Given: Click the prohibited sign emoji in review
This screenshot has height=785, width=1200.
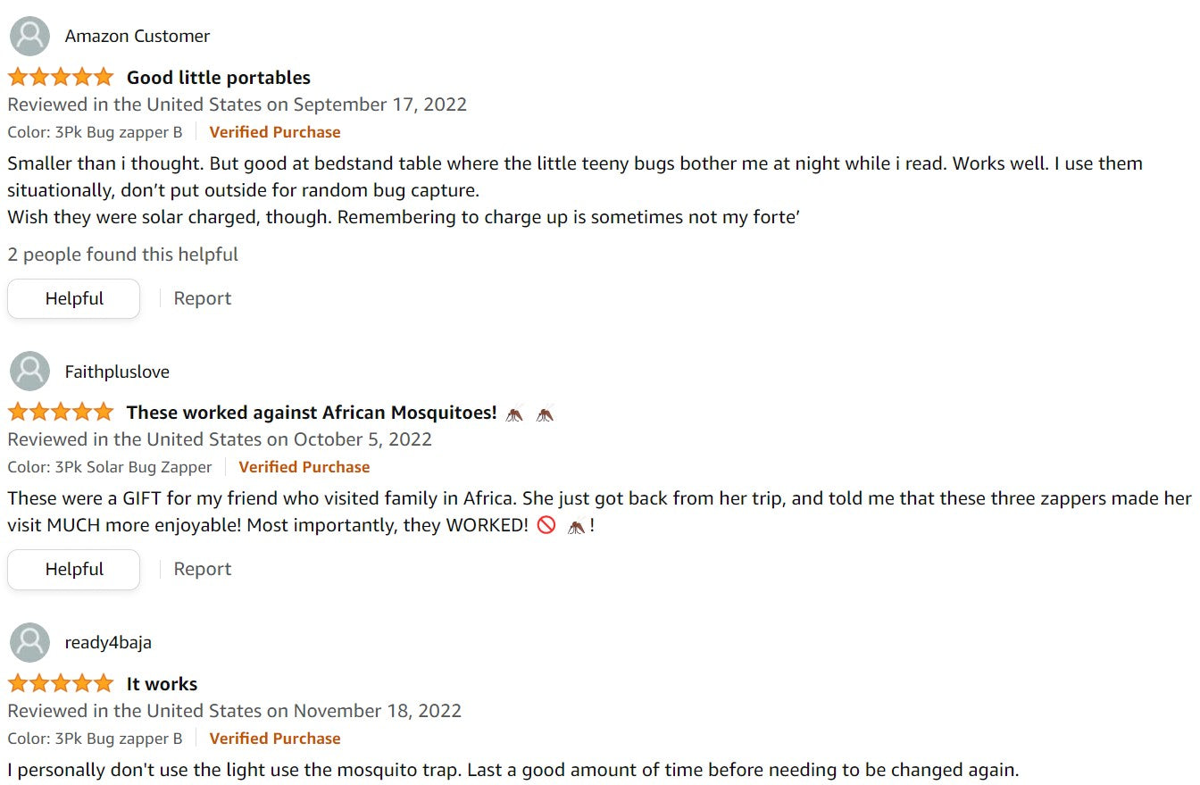Looking at the screenshot, I should click(546, 526).
